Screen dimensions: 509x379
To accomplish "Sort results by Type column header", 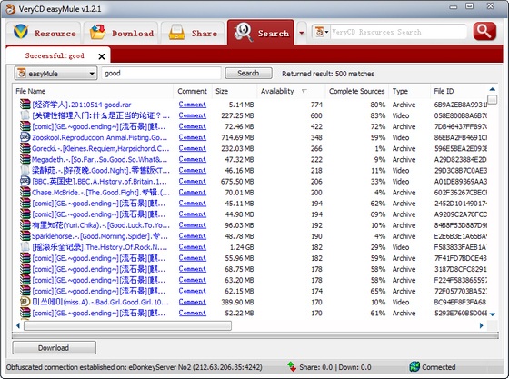I will pyautogui.click(x=409, y=91).
